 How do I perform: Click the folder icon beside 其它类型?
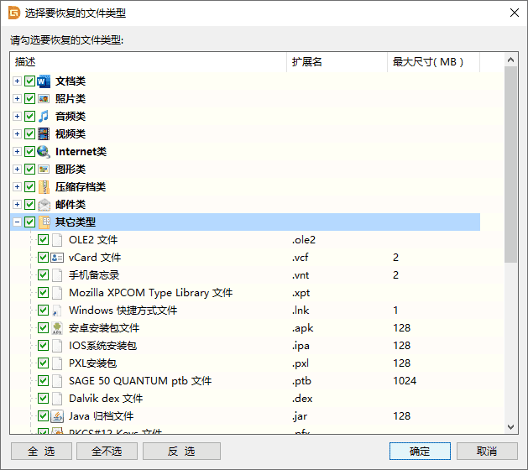coord(44,222)
